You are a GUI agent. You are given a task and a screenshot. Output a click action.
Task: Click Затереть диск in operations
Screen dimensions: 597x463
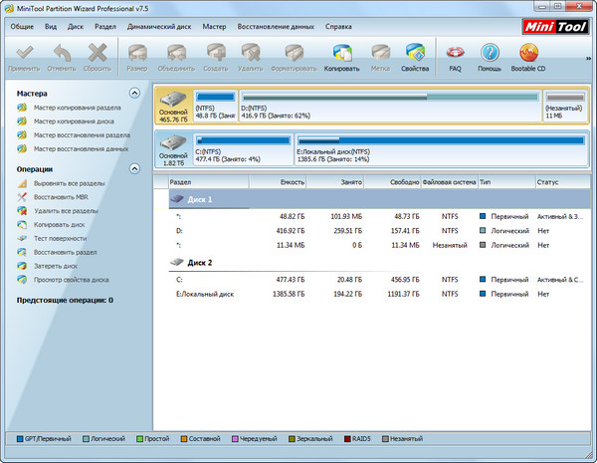click(58, 266)
